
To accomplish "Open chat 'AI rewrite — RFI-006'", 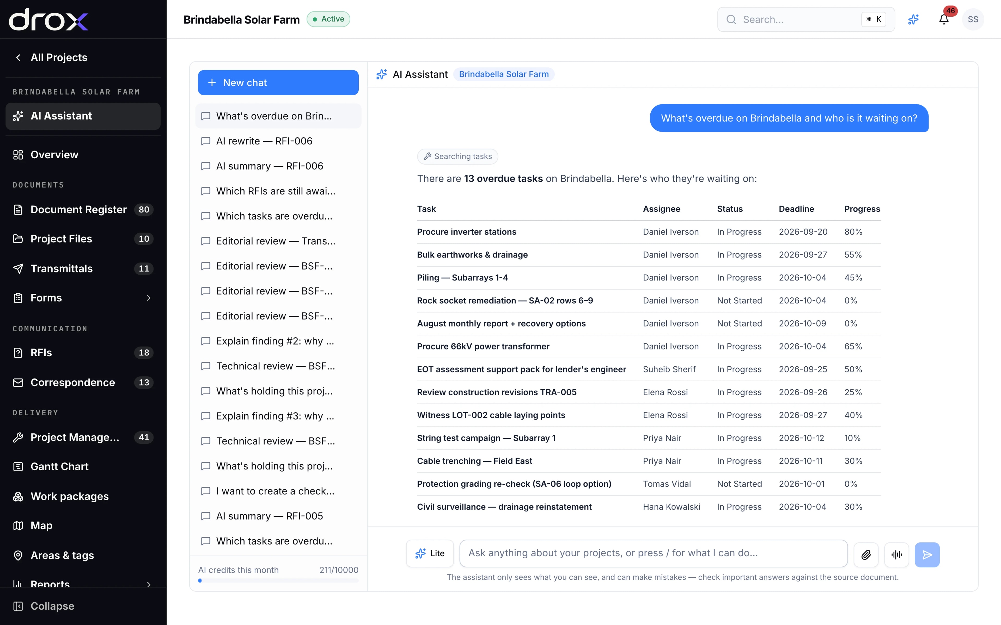I will click(278, 141).
